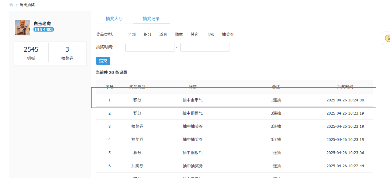
Task: Select the 铜板 balance showing 2545
Action: (31, 53)
